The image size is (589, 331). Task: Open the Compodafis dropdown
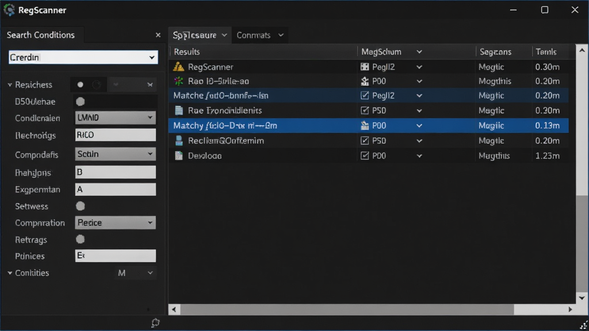[x=115, y=154]
